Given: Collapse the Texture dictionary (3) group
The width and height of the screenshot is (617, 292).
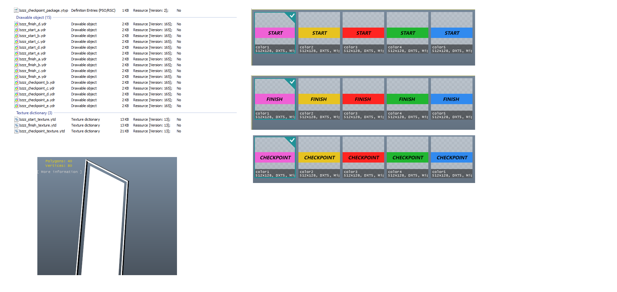Looking at the screenshot, I should point(34,113).
